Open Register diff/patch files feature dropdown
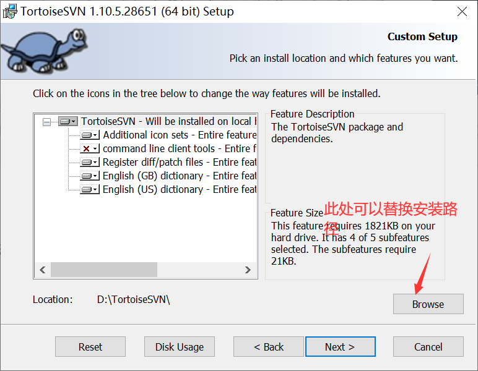The height and width of the screenshot is (371, 478). pos(90,162)
